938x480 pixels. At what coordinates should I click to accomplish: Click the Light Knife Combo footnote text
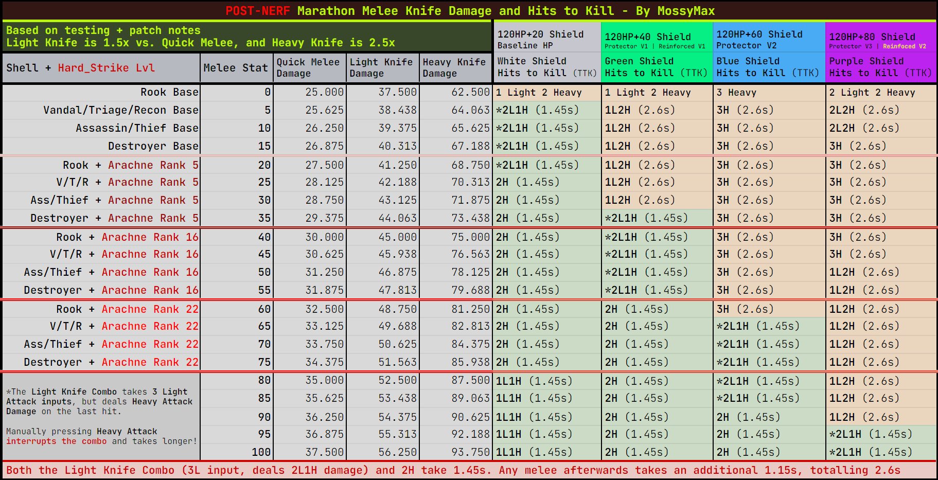[x=99, y=401]
